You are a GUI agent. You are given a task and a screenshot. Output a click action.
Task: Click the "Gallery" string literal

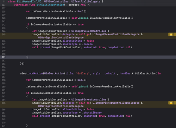coord(83,73)
